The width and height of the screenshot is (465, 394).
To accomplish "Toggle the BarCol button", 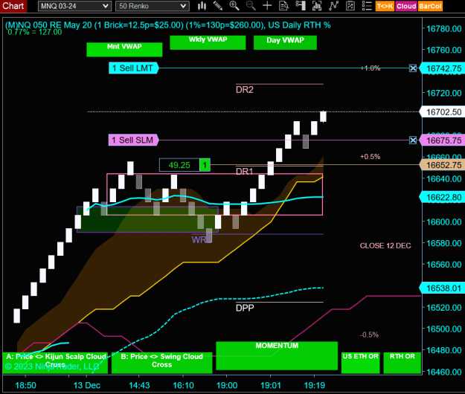I will [430, 6].
